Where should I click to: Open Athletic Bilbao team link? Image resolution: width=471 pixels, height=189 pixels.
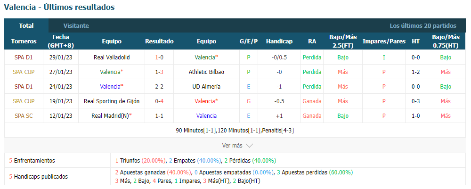click(x=206, y=72)
